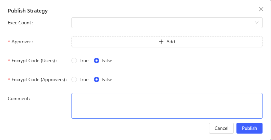Screen dimensions: 271x140
Task: Close the Publish Strategy dialog
Action: (261, 9)
